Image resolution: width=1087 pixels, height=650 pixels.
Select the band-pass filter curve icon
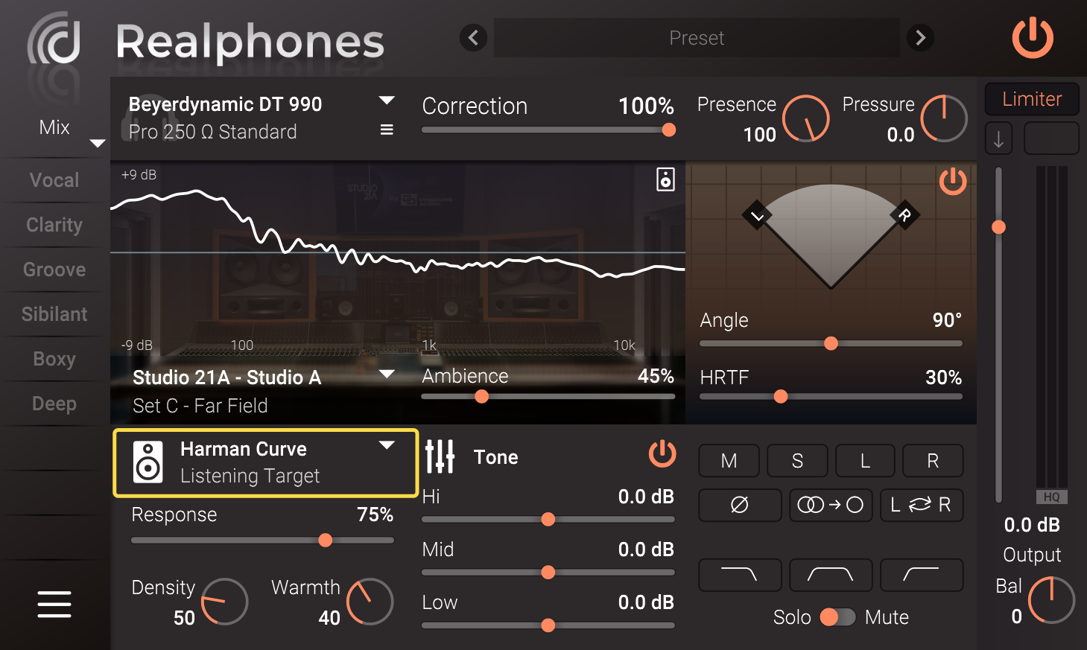(x=830, y=575)
